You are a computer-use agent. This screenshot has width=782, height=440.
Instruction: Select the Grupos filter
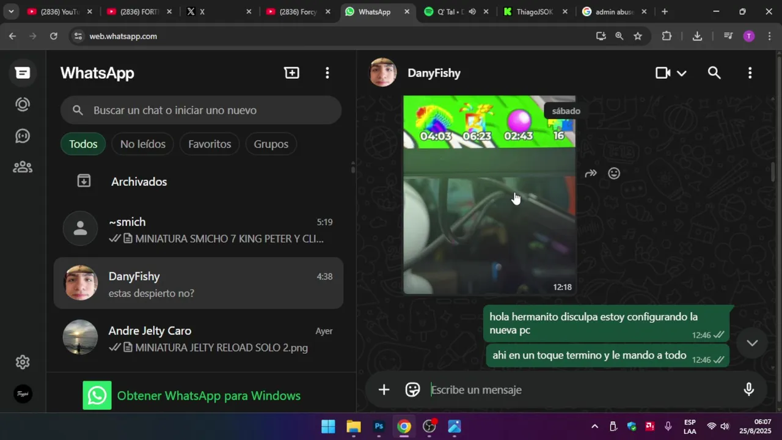pyautogui.click(x=271, y=144)
